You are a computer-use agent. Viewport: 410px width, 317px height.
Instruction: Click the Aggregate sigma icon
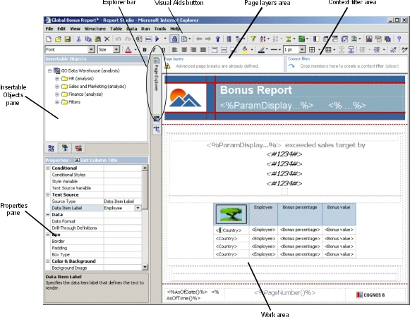coord(288,39)
